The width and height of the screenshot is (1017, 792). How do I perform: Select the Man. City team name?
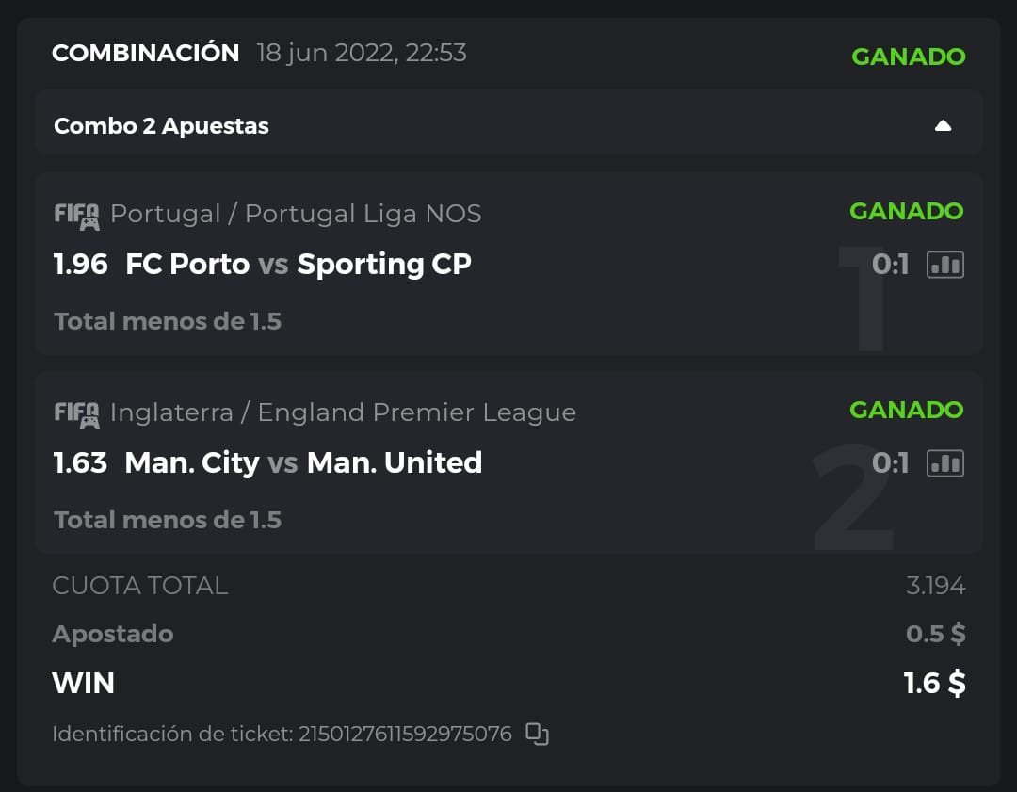coord(191,463)
